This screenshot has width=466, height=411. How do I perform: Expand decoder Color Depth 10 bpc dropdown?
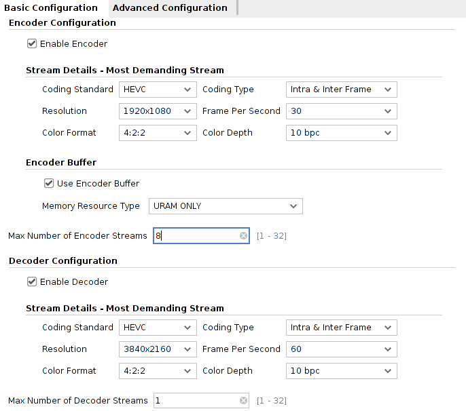[x=342, y=370]
